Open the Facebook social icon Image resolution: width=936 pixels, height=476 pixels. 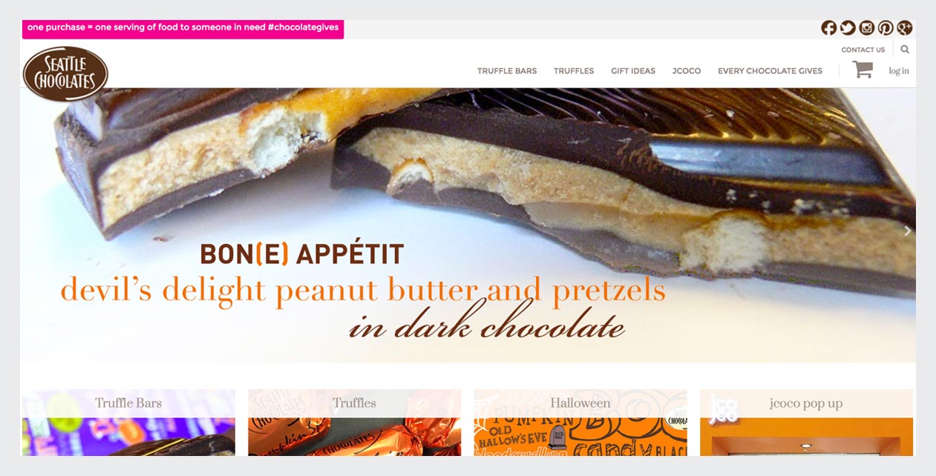[x=828, y=28]
